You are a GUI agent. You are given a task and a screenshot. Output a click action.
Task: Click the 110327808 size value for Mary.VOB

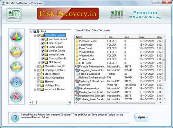(x=130, y=85)
